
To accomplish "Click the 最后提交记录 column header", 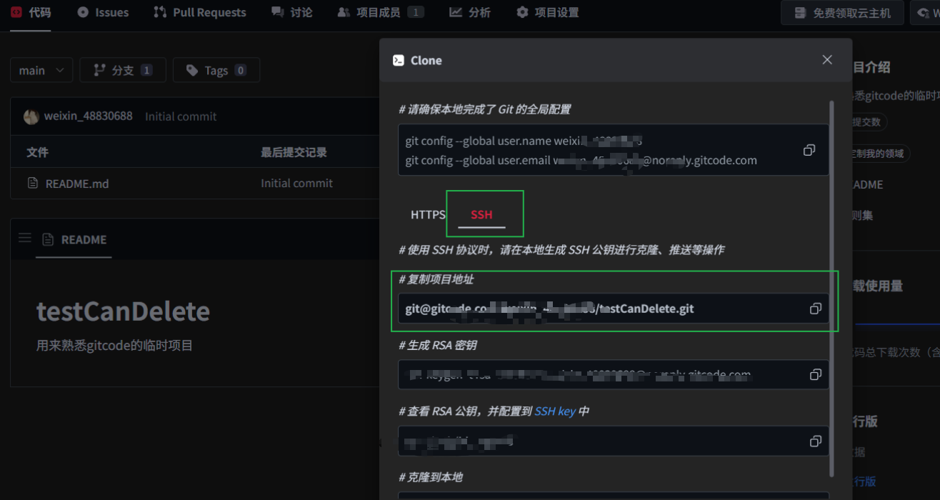I will (x=294, y=152).
